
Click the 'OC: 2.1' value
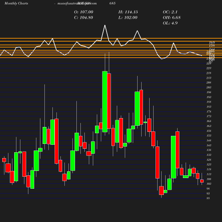tap(170, 12)
